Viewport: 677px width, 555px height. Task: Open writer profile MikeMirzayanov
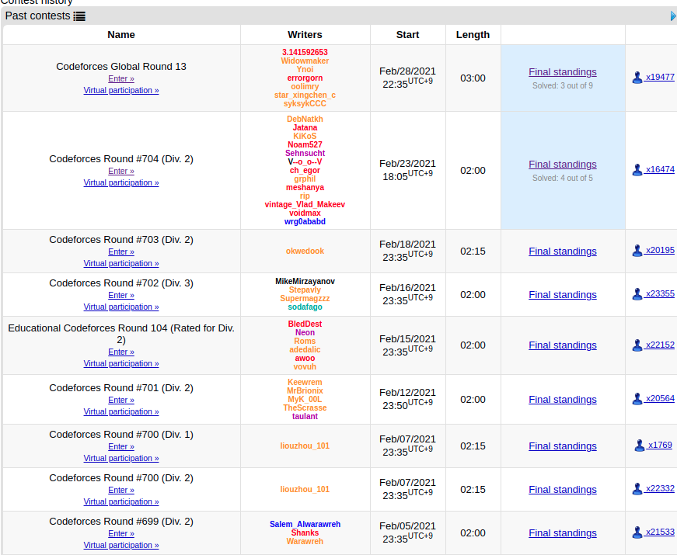point(305,281)
